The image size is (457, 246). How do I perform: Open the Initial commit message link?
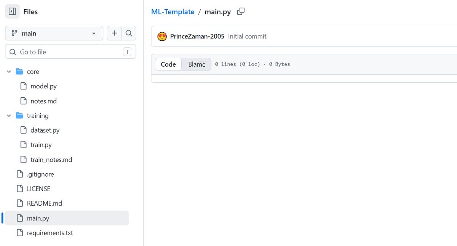(247, 37)
